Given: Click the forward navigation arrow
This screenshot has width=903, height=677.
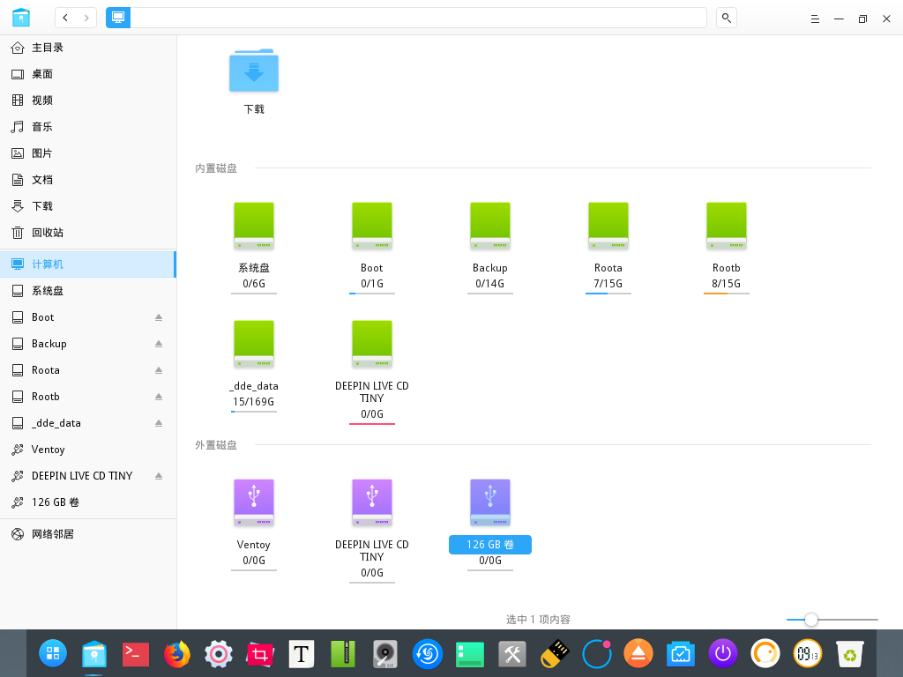Looking at the screenshot, I should tap(86, 18).
